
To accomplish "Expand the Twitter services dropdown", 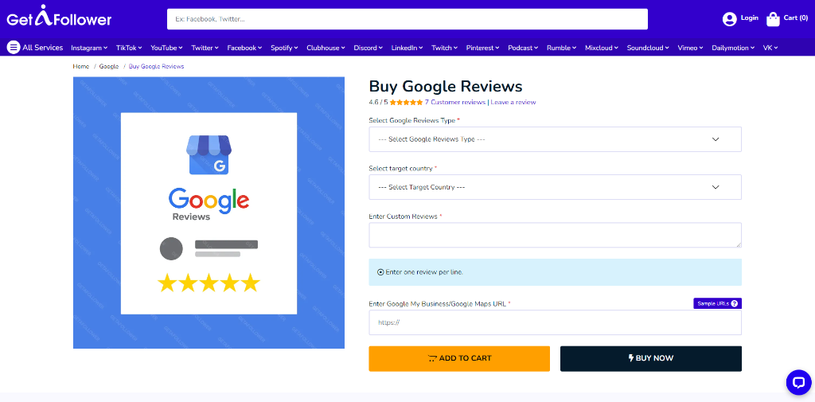I will coord(205,48).
